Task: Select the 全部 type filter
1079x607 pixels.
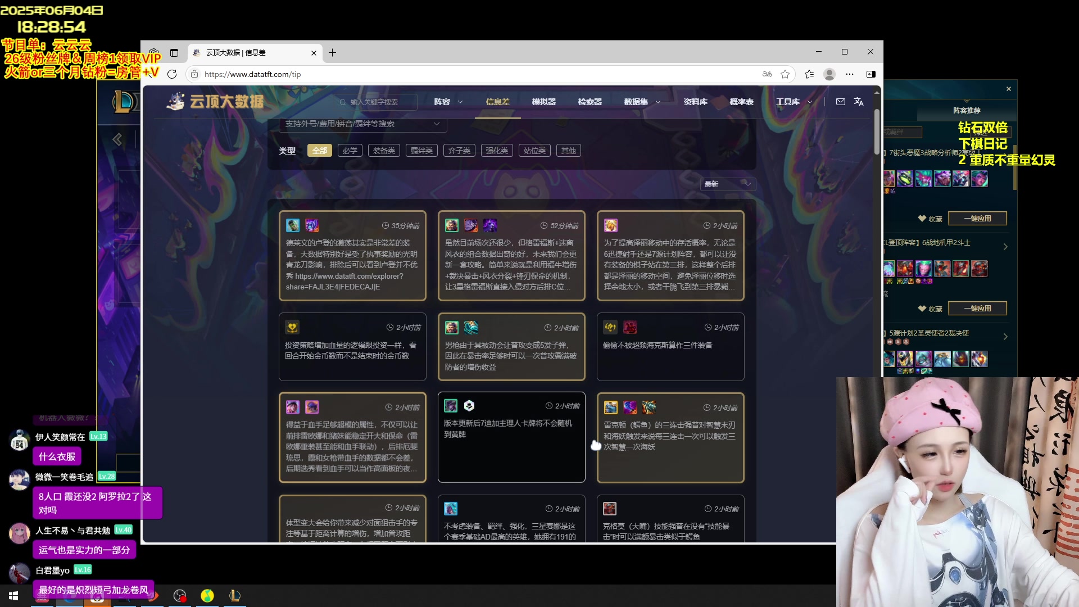Action: [320, 151]
